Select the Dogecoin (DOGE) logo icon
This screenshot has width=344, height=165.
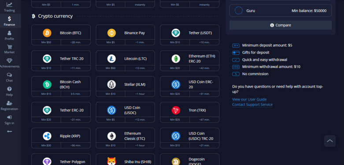[176, 162]
